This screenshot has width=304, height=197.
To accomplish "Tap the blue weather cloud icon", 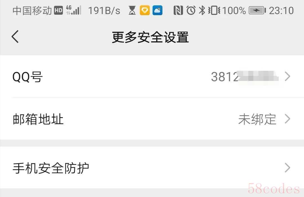I will (x=157, y=10).
